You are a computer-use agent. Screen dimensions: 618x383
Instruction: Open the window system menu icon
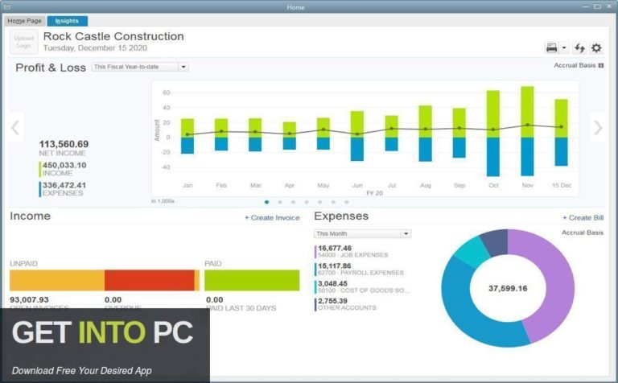tap(6, 6)
